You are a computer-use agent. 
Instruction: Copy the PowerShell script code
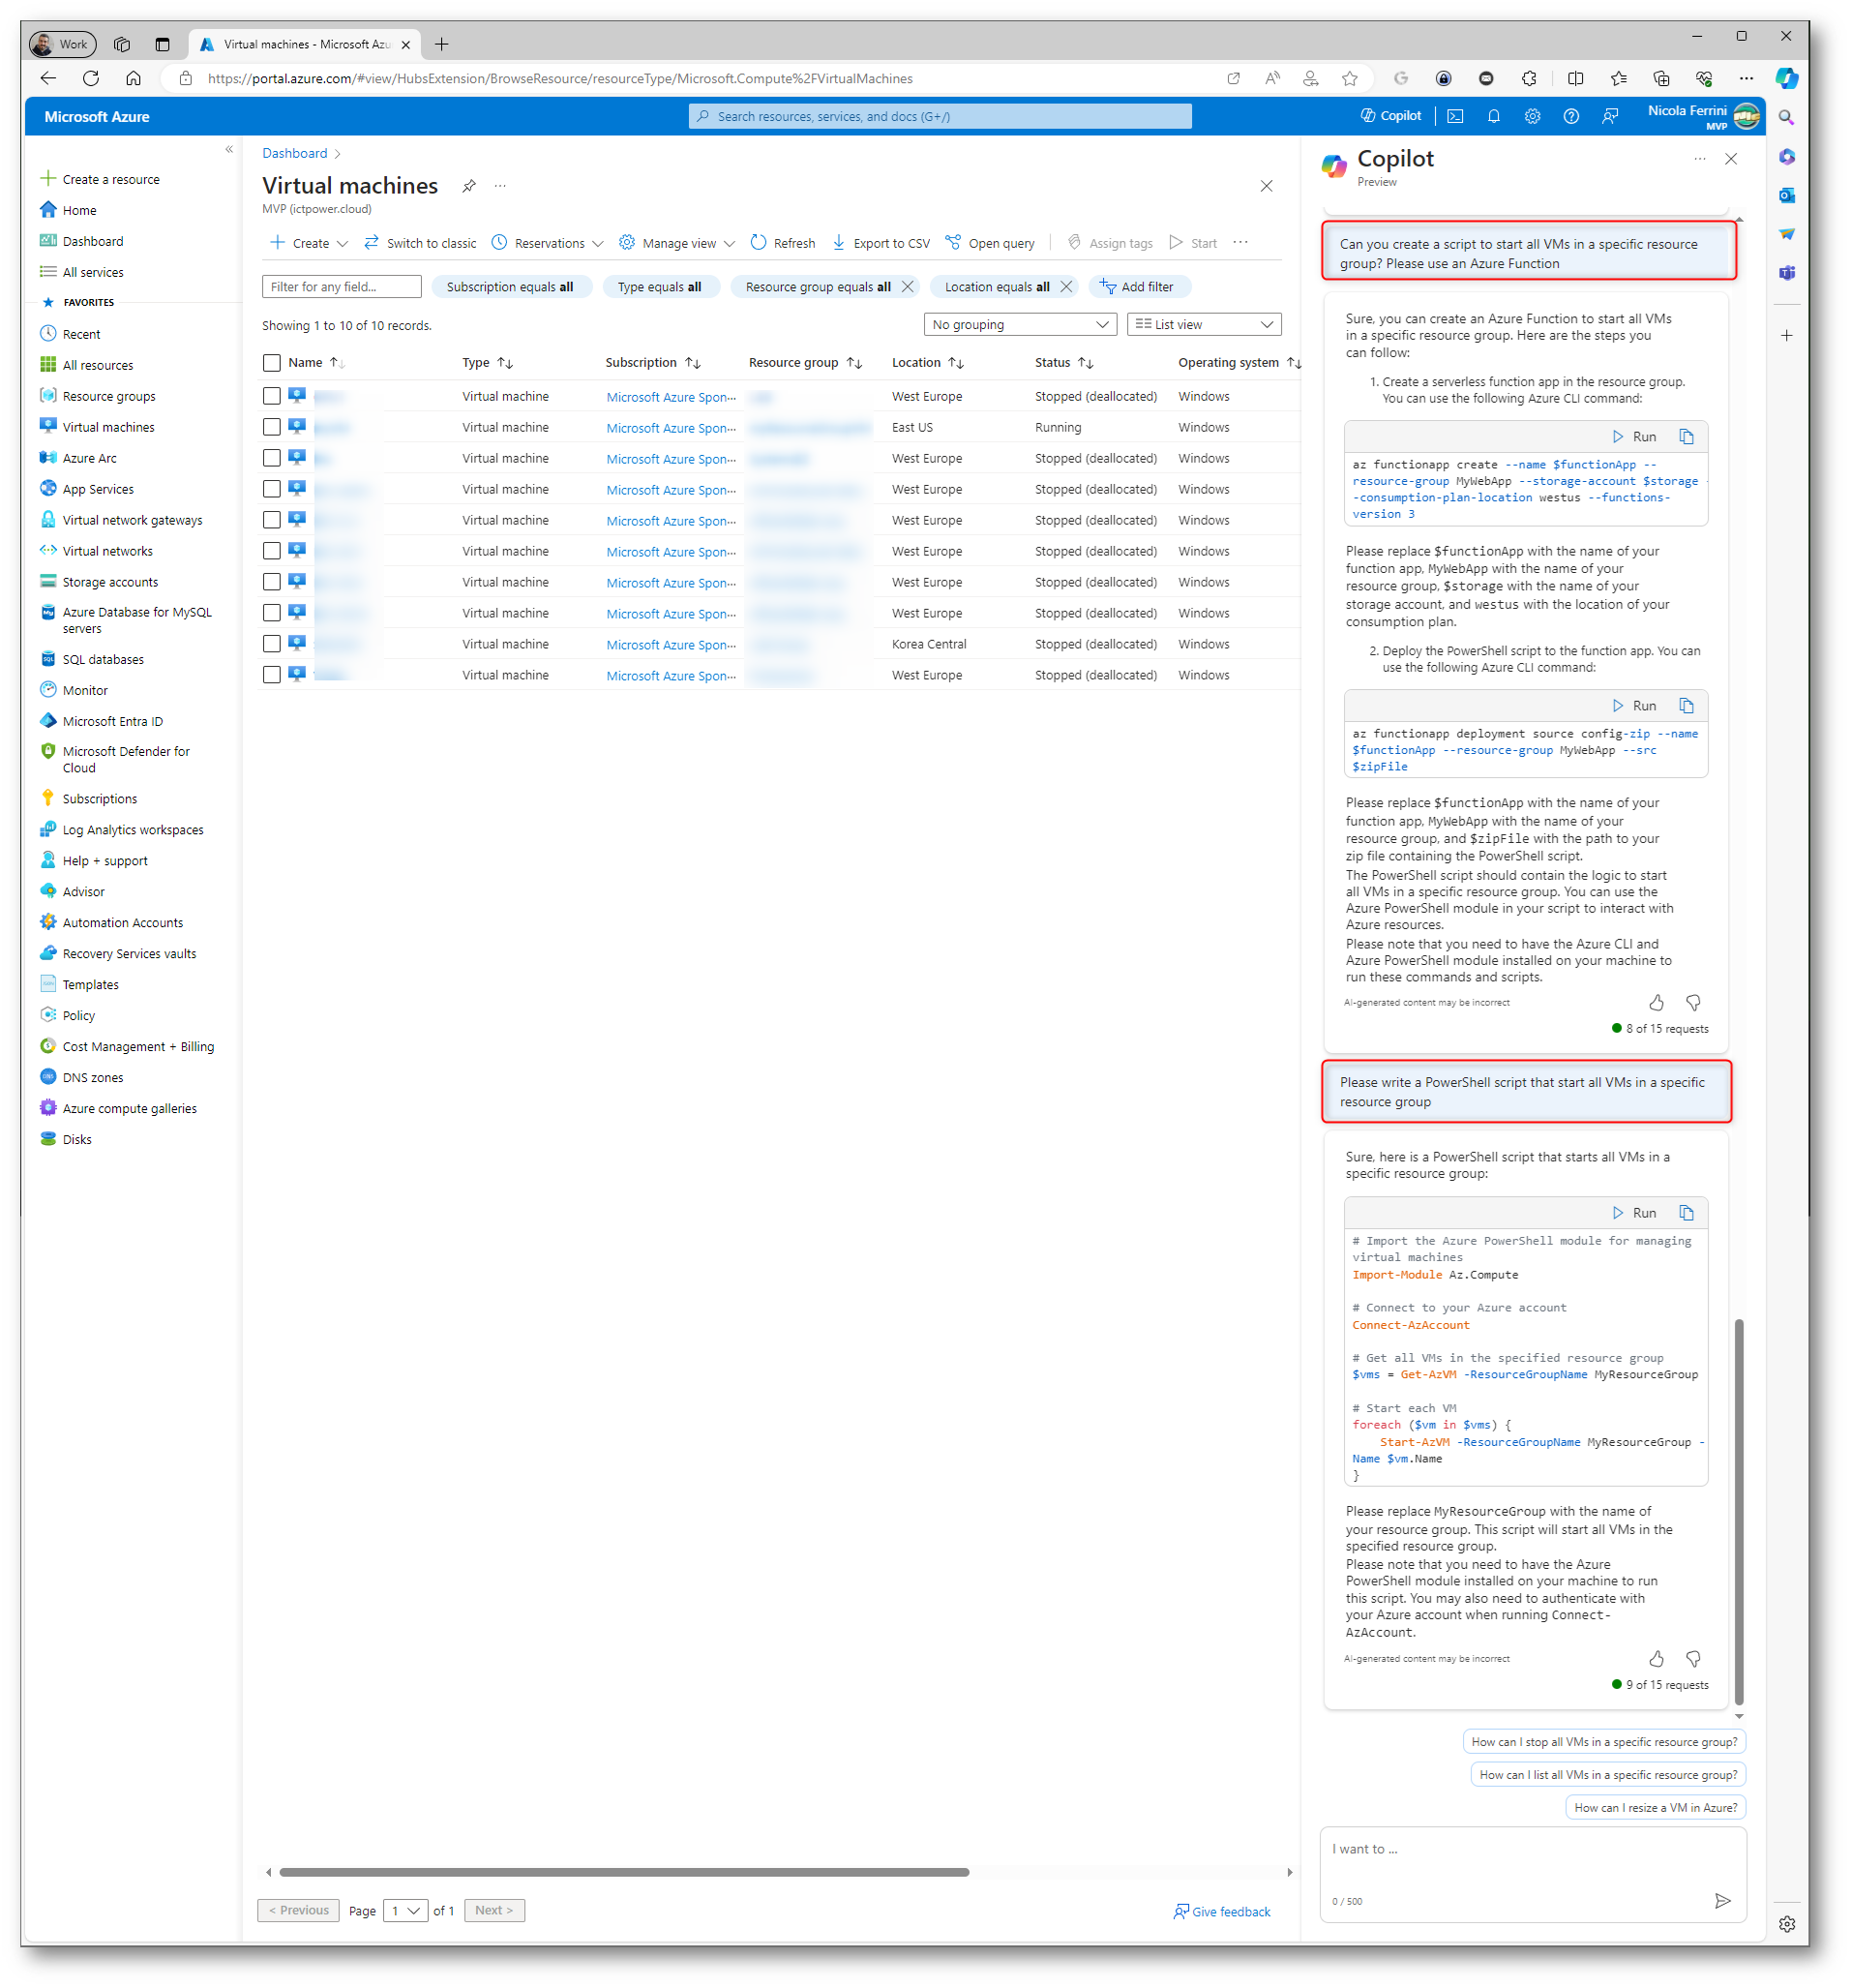click(x=1687, y=1213)
